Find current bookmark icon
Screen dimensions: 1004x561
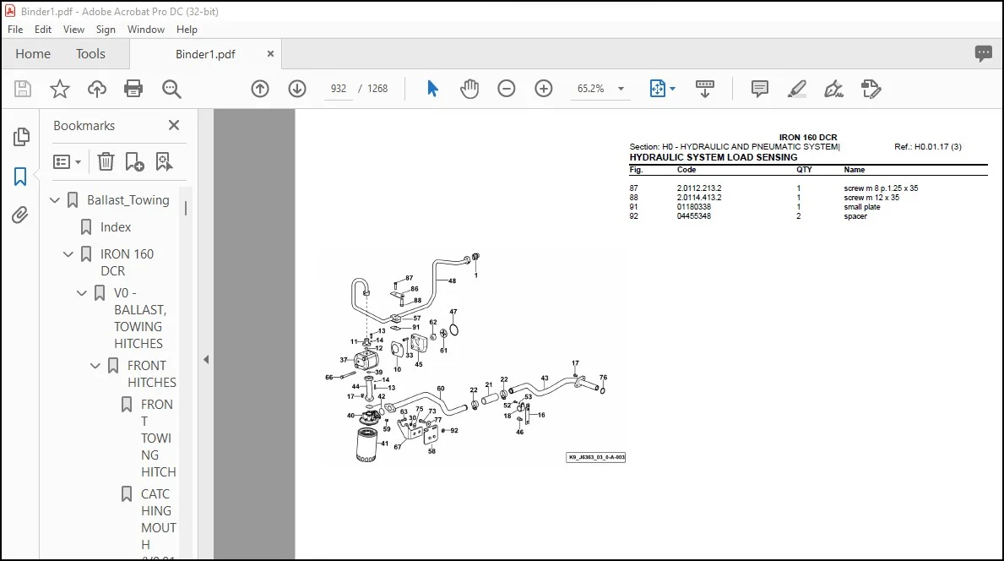(164, 161)
